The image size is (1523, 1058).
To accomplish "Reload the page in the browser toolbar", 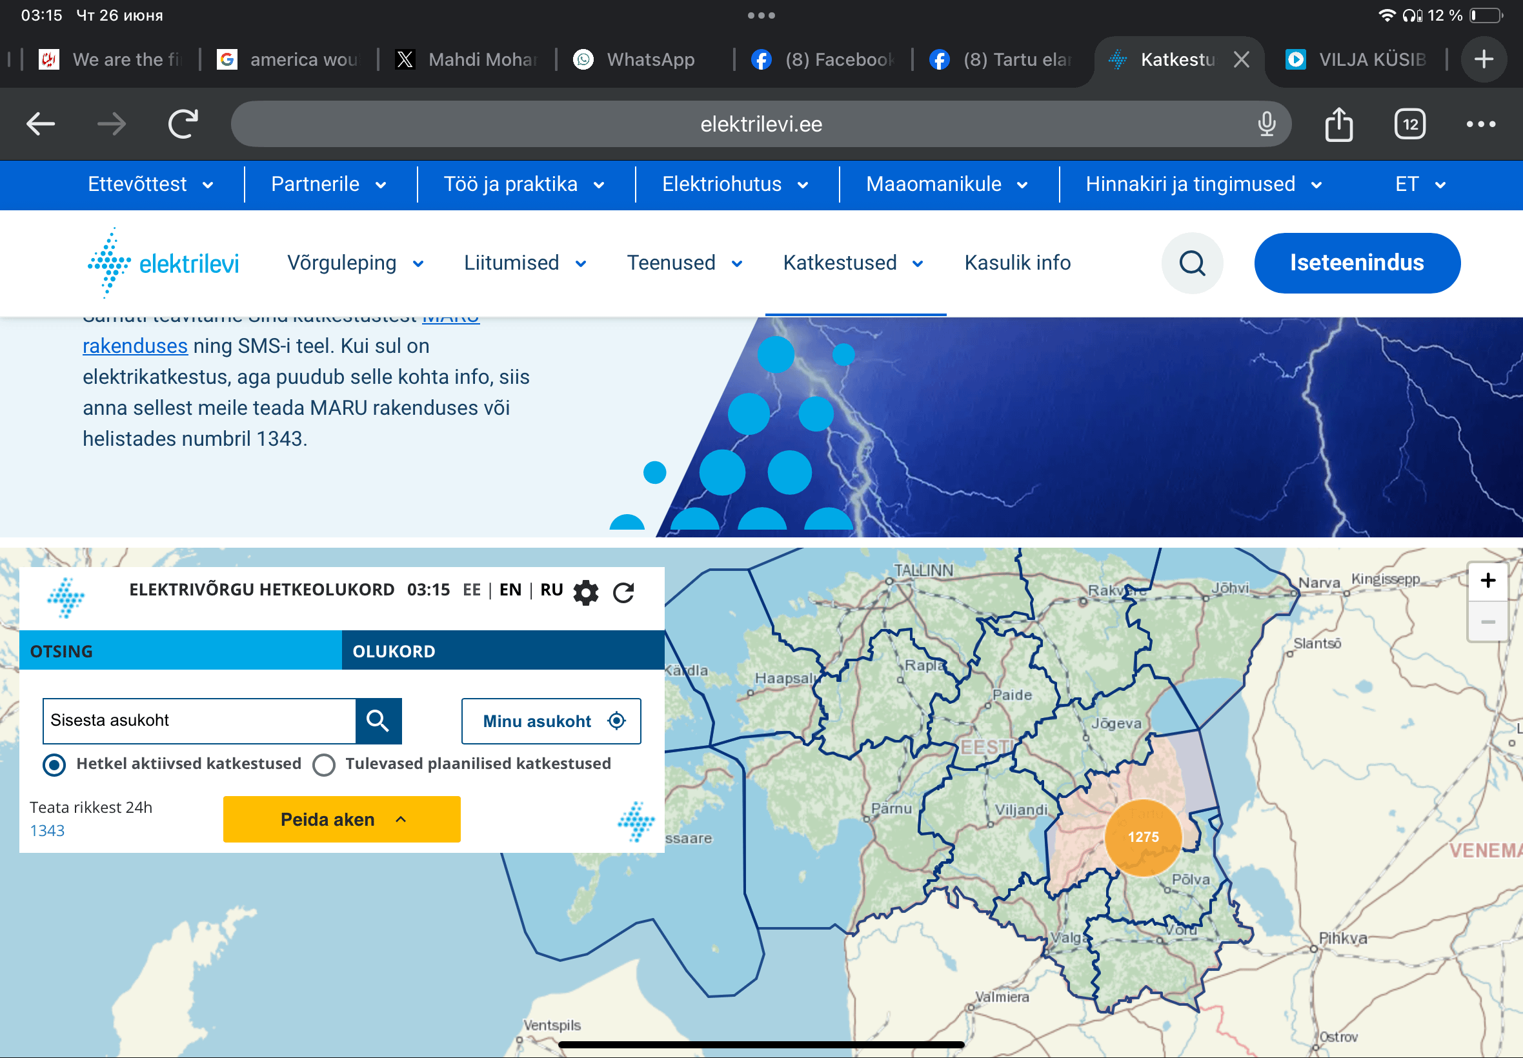I will click(183, 124).
